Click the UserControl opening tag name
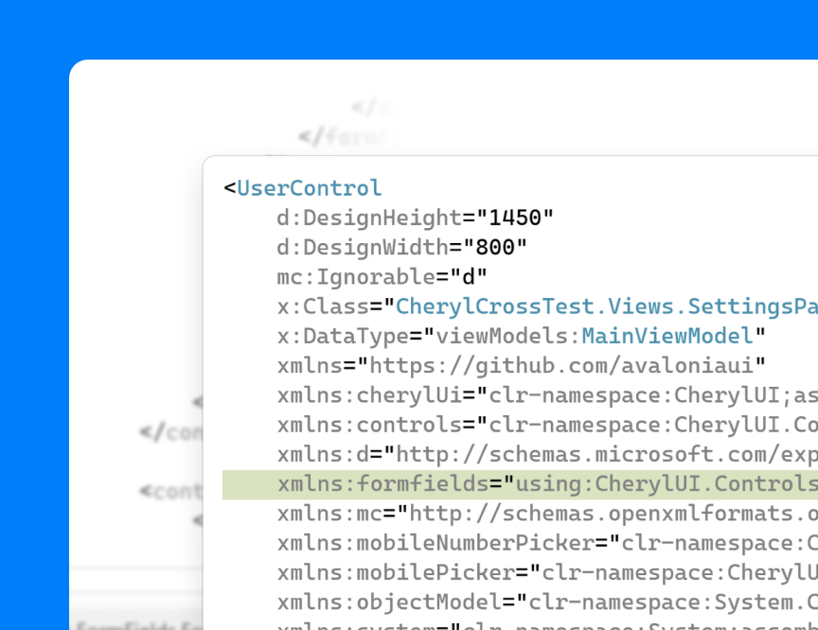 (x=309, y=188)
